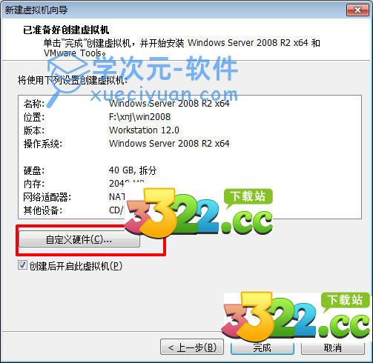Image resolution: width=373 pixels, height=363 pixels.
Task: Cancel the wizard with 取消
Action: (333, 347)
